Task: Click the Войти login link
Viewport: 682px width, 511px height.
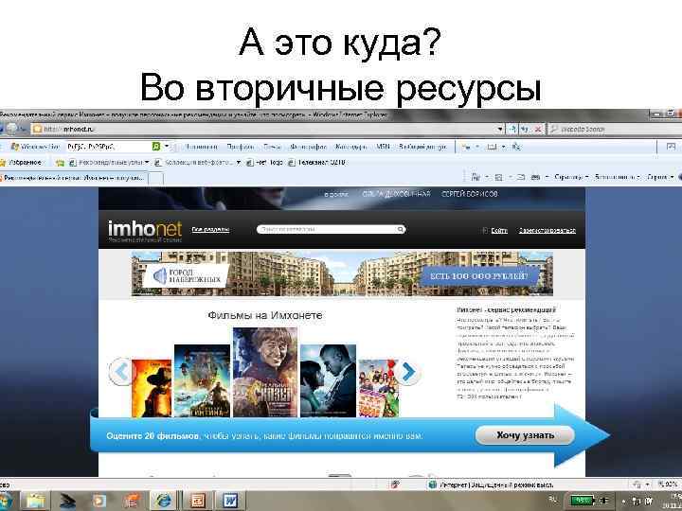Action: 499,230
